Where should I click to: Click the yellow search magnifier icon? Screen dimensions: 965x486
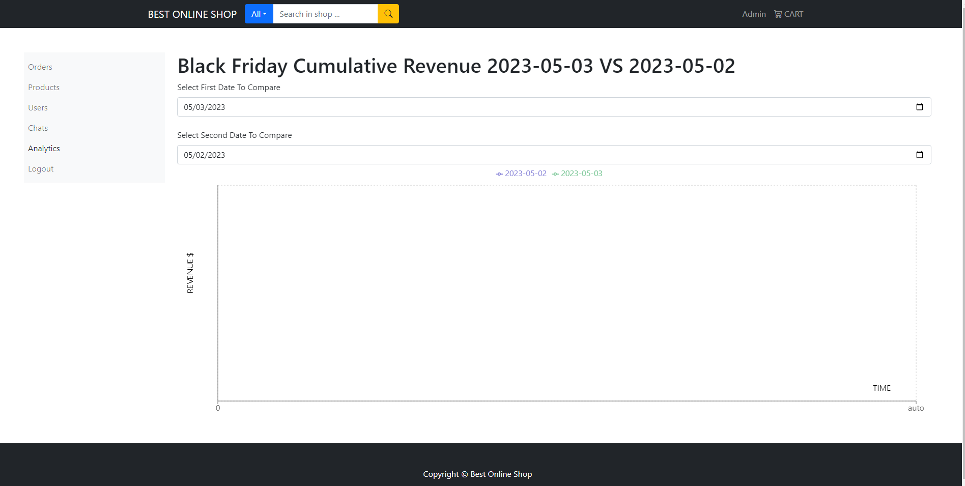click(388, 14)
